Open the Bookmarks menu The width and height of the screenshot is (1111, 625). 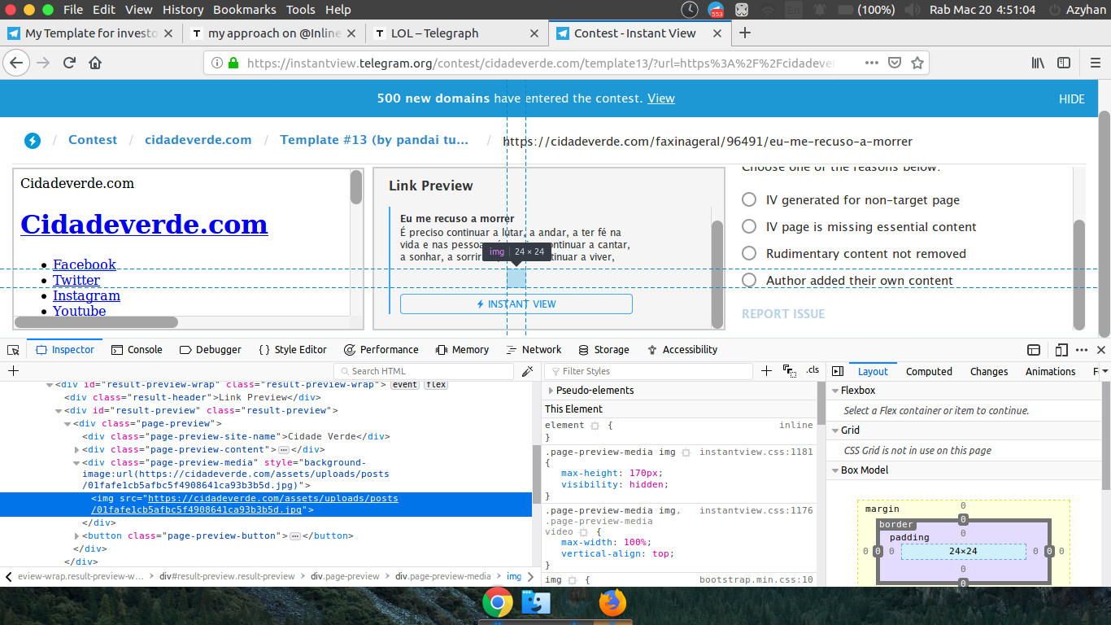click(x=246, y=10)
